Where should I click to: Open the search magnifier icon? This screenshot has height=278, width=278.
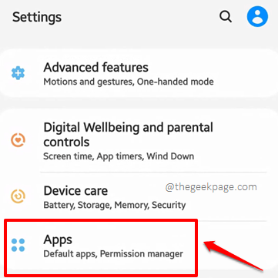226,17
